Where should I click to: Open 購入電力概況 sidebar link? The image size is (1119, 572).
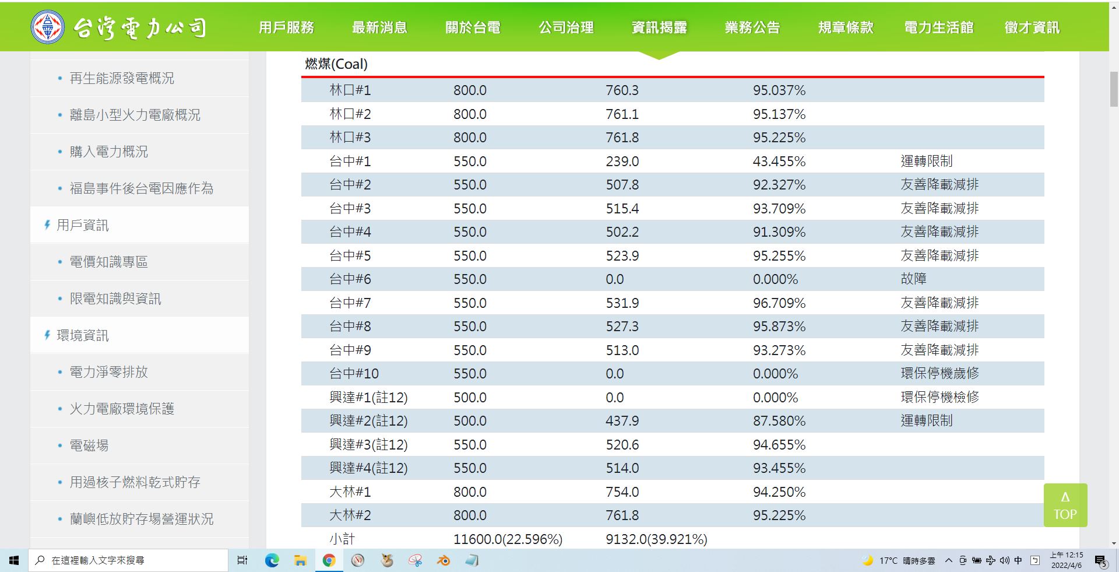(x=109, y=152)
